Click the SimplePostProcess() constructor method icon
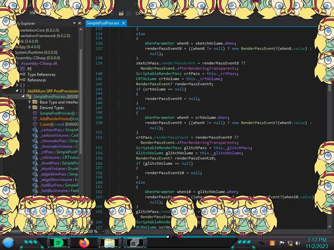334x250 pixels. (x=35, y=113)
